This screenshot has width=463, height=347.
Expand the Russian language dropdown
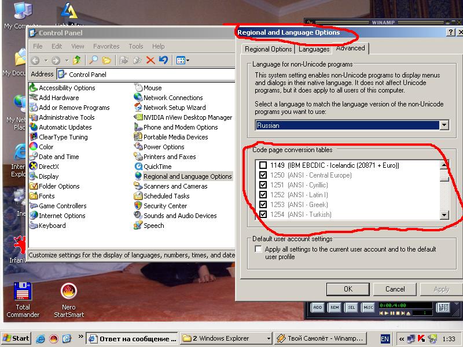(x=444, y=125)
